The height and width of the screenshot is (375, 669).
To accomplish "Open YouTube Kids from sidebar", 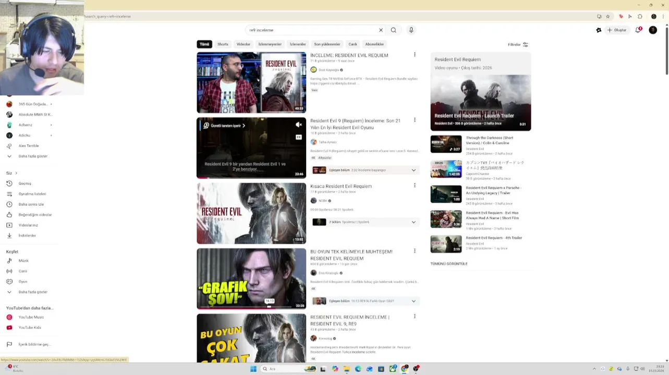I will click(29, 327).
